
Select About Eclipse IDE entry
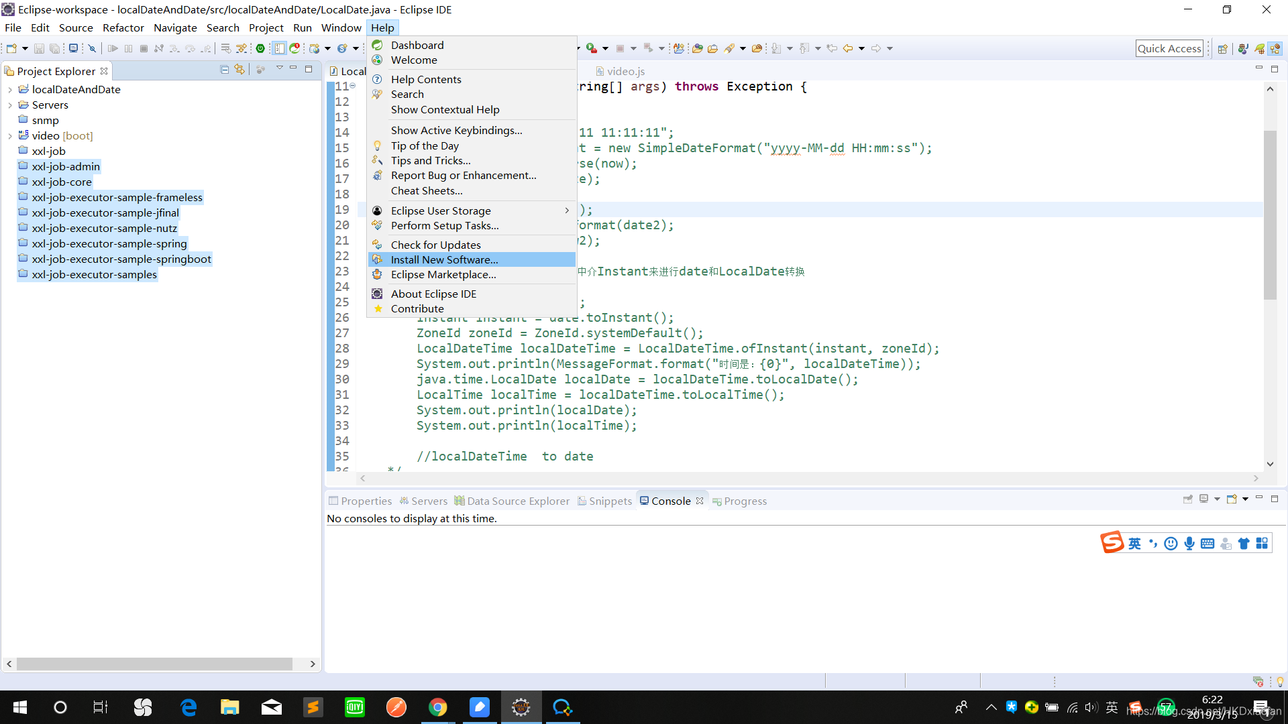pos(472,294)
